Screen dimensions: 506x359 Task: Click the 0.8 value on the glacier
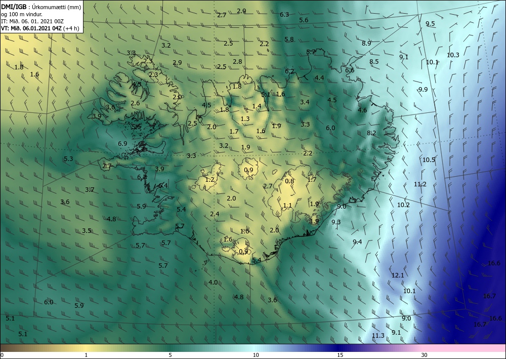point(289,181)
